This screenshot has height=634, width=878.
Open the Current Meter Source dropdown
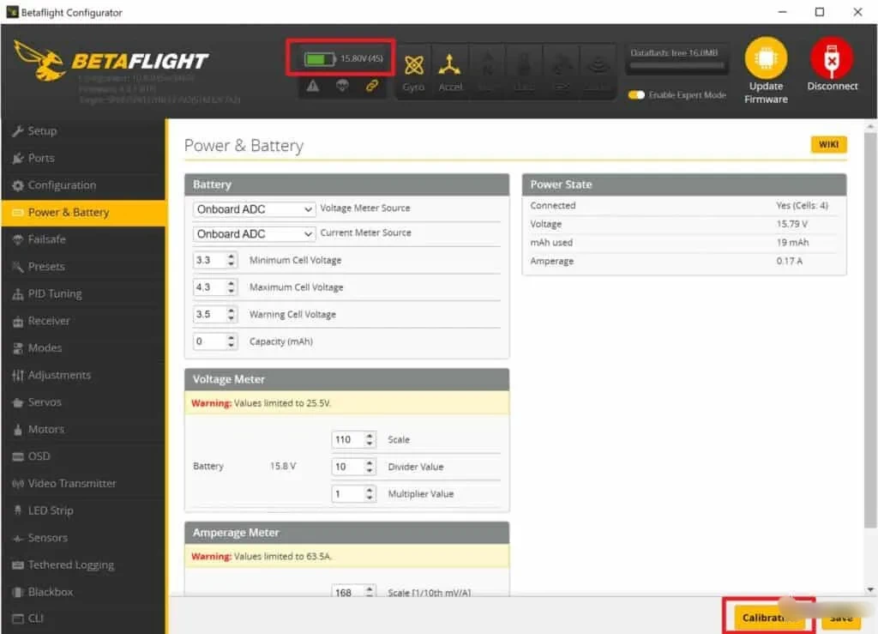pos(254,233)
